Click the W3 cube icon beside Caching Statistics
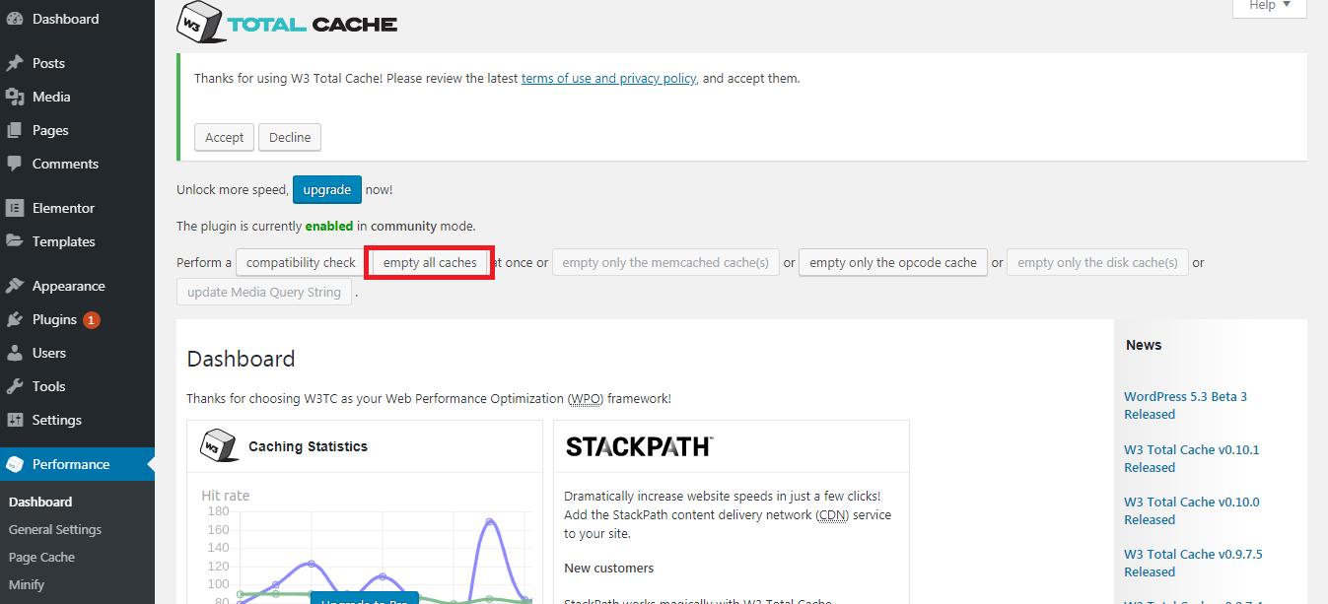The image size is (1328, 604). [219, 445]
